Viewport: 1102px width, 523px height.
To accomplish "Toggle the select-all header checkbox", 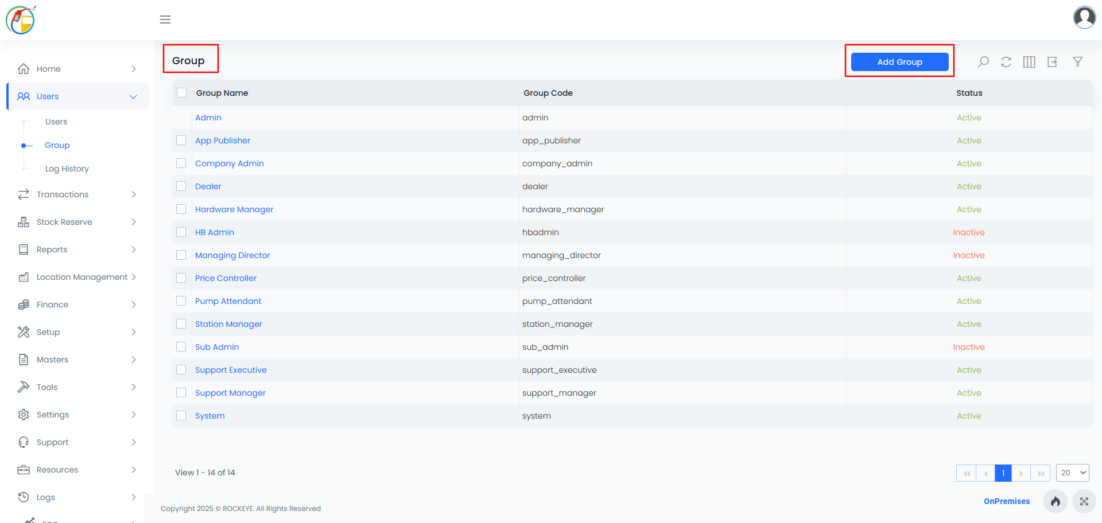I will (182, 93).
